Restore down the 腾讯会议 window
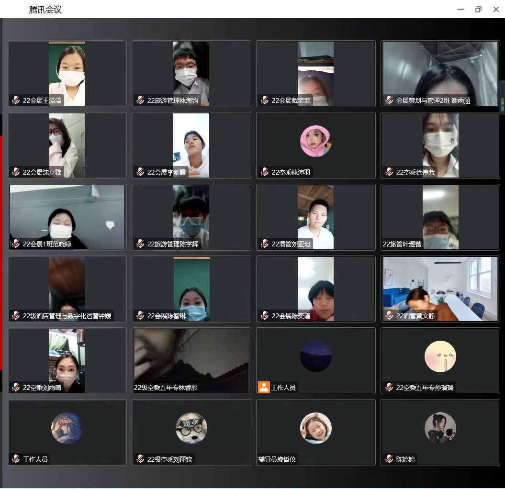 (x=478, y=10)
